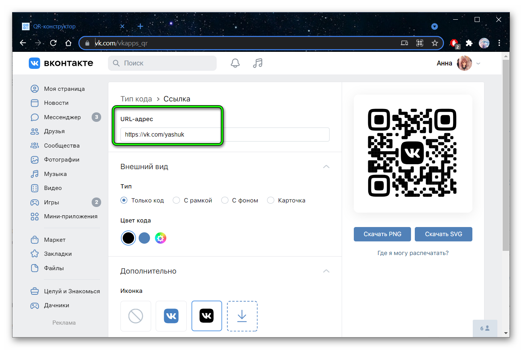Click the URL-адрес input field
Viewport: 522px width, 350px height.
225,135
